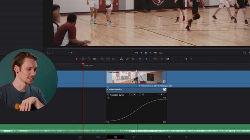Open the Color page tab
This screenshot has width=250, height=140.
151,137
